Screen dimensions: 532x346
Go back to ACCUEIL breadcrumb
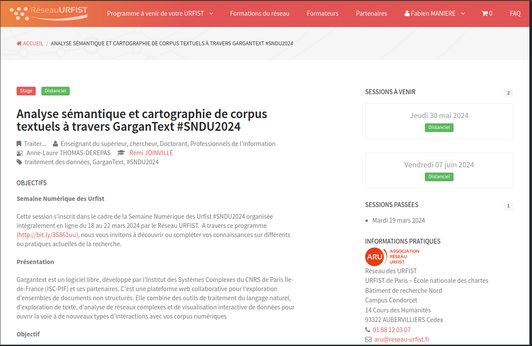pos(33,44)
